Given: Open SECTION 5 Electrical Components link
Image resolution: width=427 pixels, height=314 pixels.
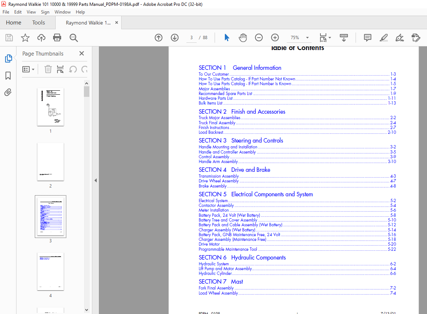Looking at the screenshot, I should (256, 194).
